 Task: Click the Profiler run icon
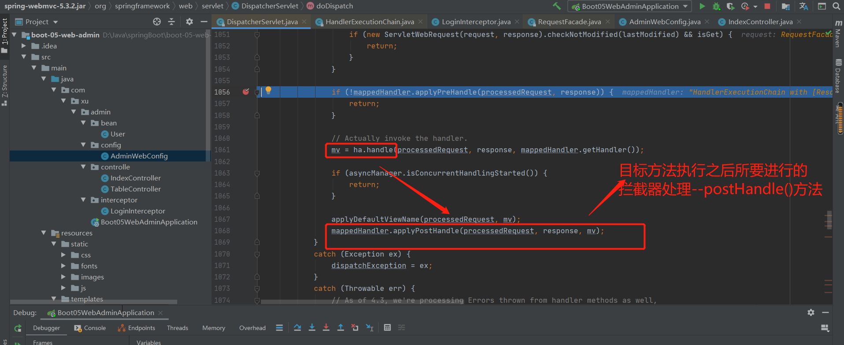coord(745,6)
